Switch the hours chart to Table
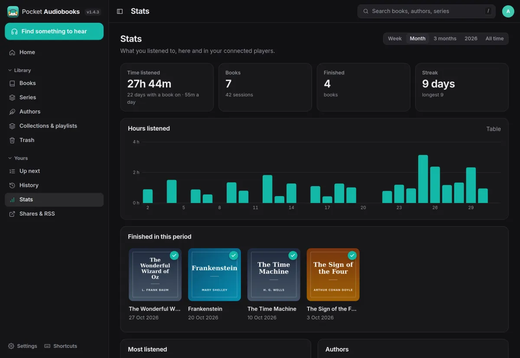Viewport: 520px width, 358px height. 494,129
